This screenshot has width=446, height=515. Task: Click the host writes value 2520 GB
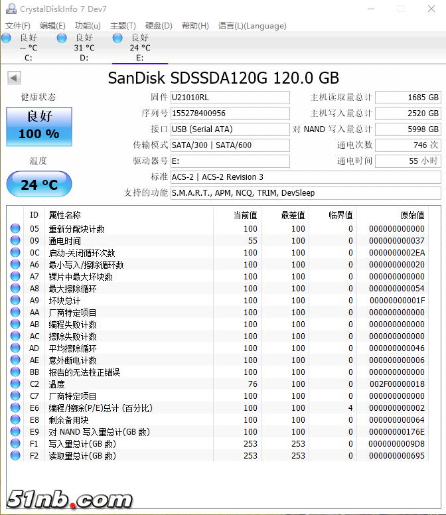408,113
